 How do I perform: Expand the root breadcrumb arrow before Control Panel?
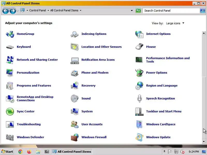(x=27, y=10)
